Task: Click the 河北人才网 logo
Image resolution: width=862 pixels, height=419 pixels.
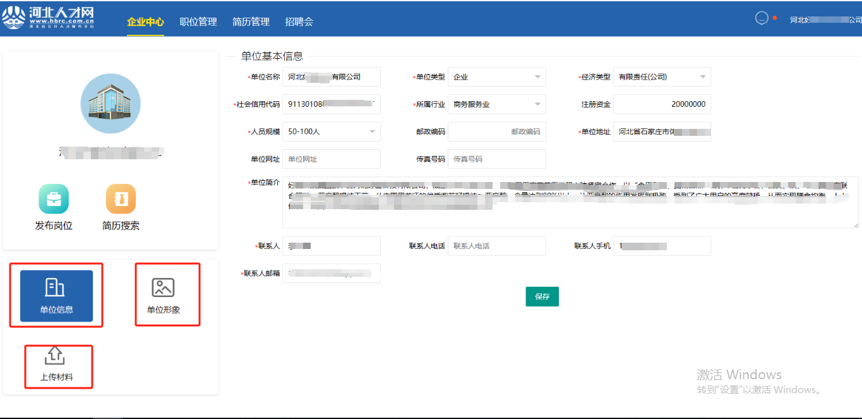Action: click(x=49, y=18)
